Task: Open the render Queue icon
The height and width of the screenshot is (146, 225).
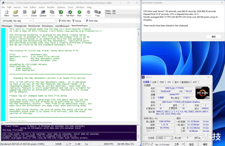Action: coord(43,13)
